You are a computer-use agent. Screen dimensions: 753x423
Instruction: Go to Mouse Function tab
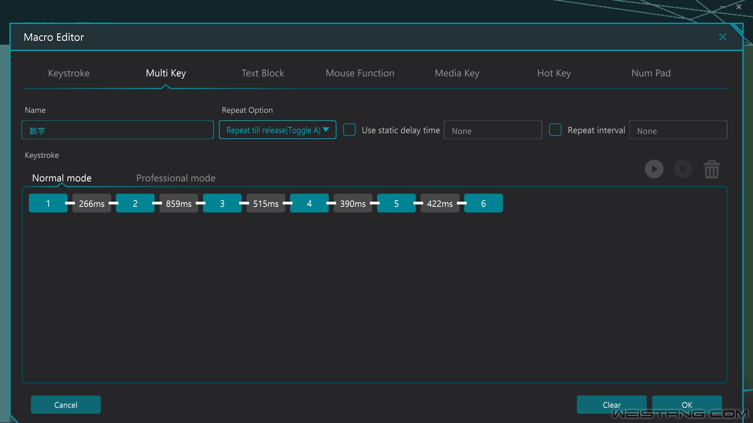click(x=360, y=73)
